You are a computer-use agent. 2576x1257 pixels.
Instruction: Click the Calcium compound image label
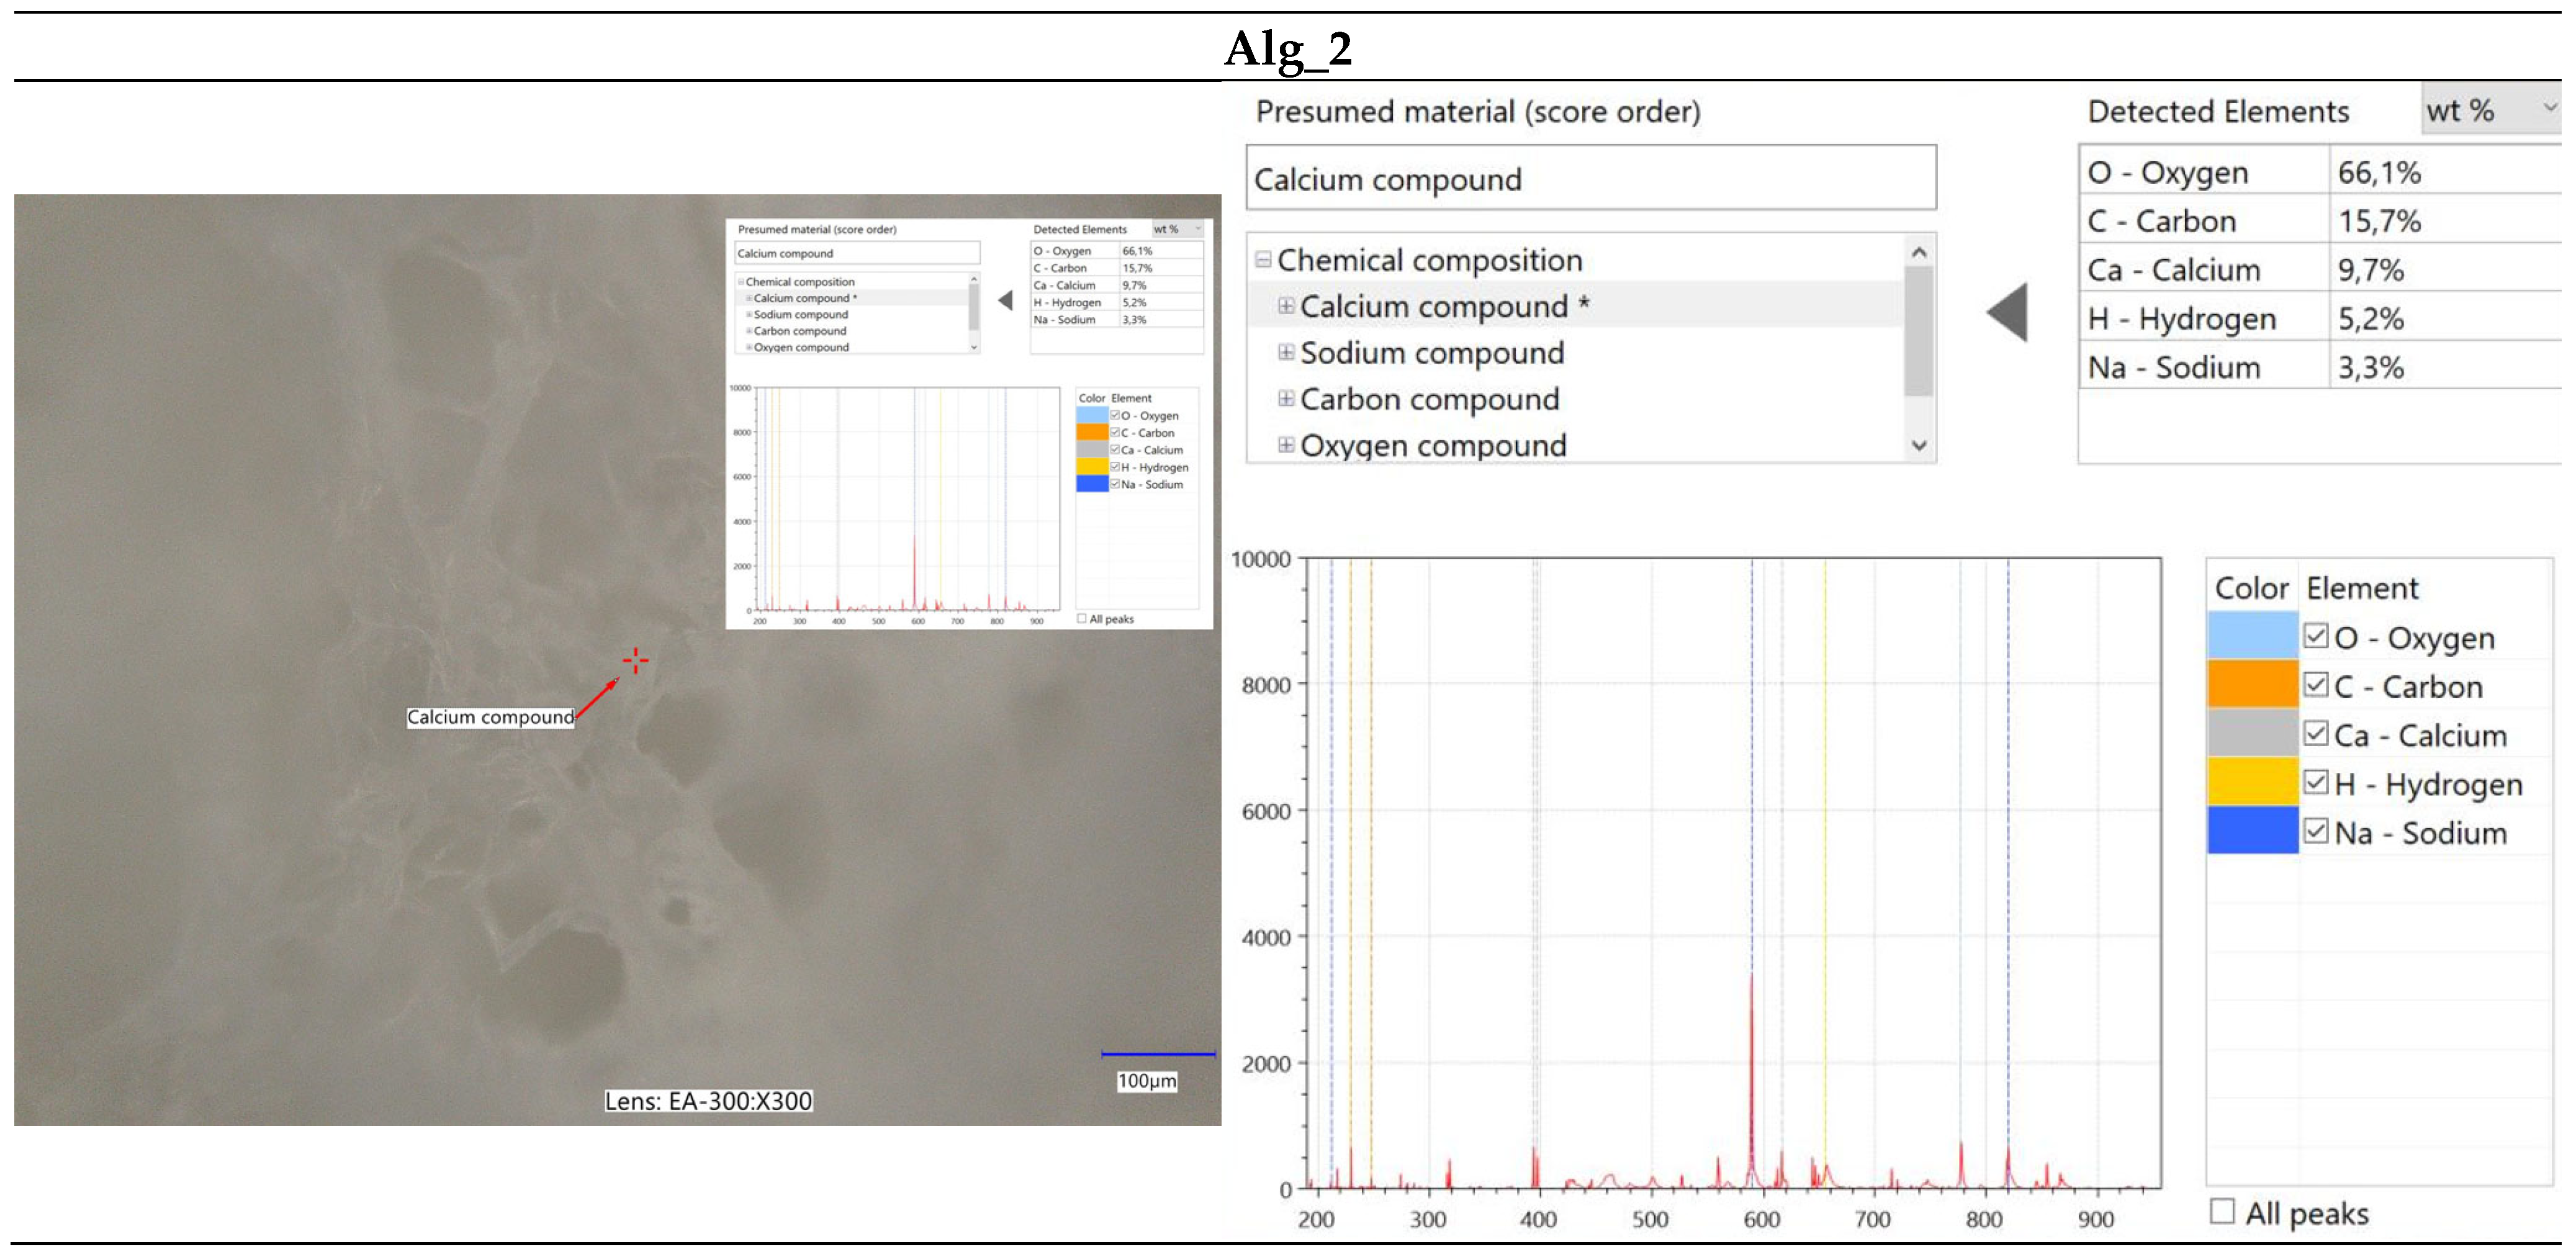tap(490, 717)
